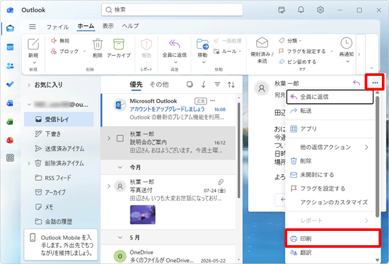Click the message list vertical scrollbar
389x264 pixels.
coord(239,150)
